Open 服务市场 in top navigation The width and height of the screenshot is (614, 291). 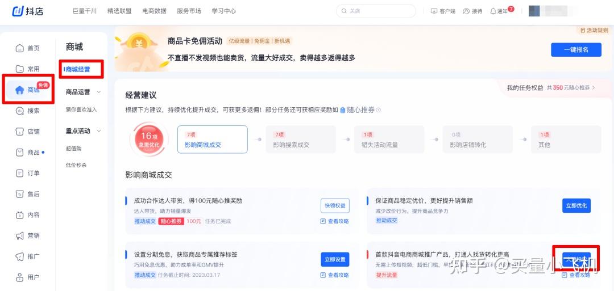pyautogui.click(x=189, y=11)
